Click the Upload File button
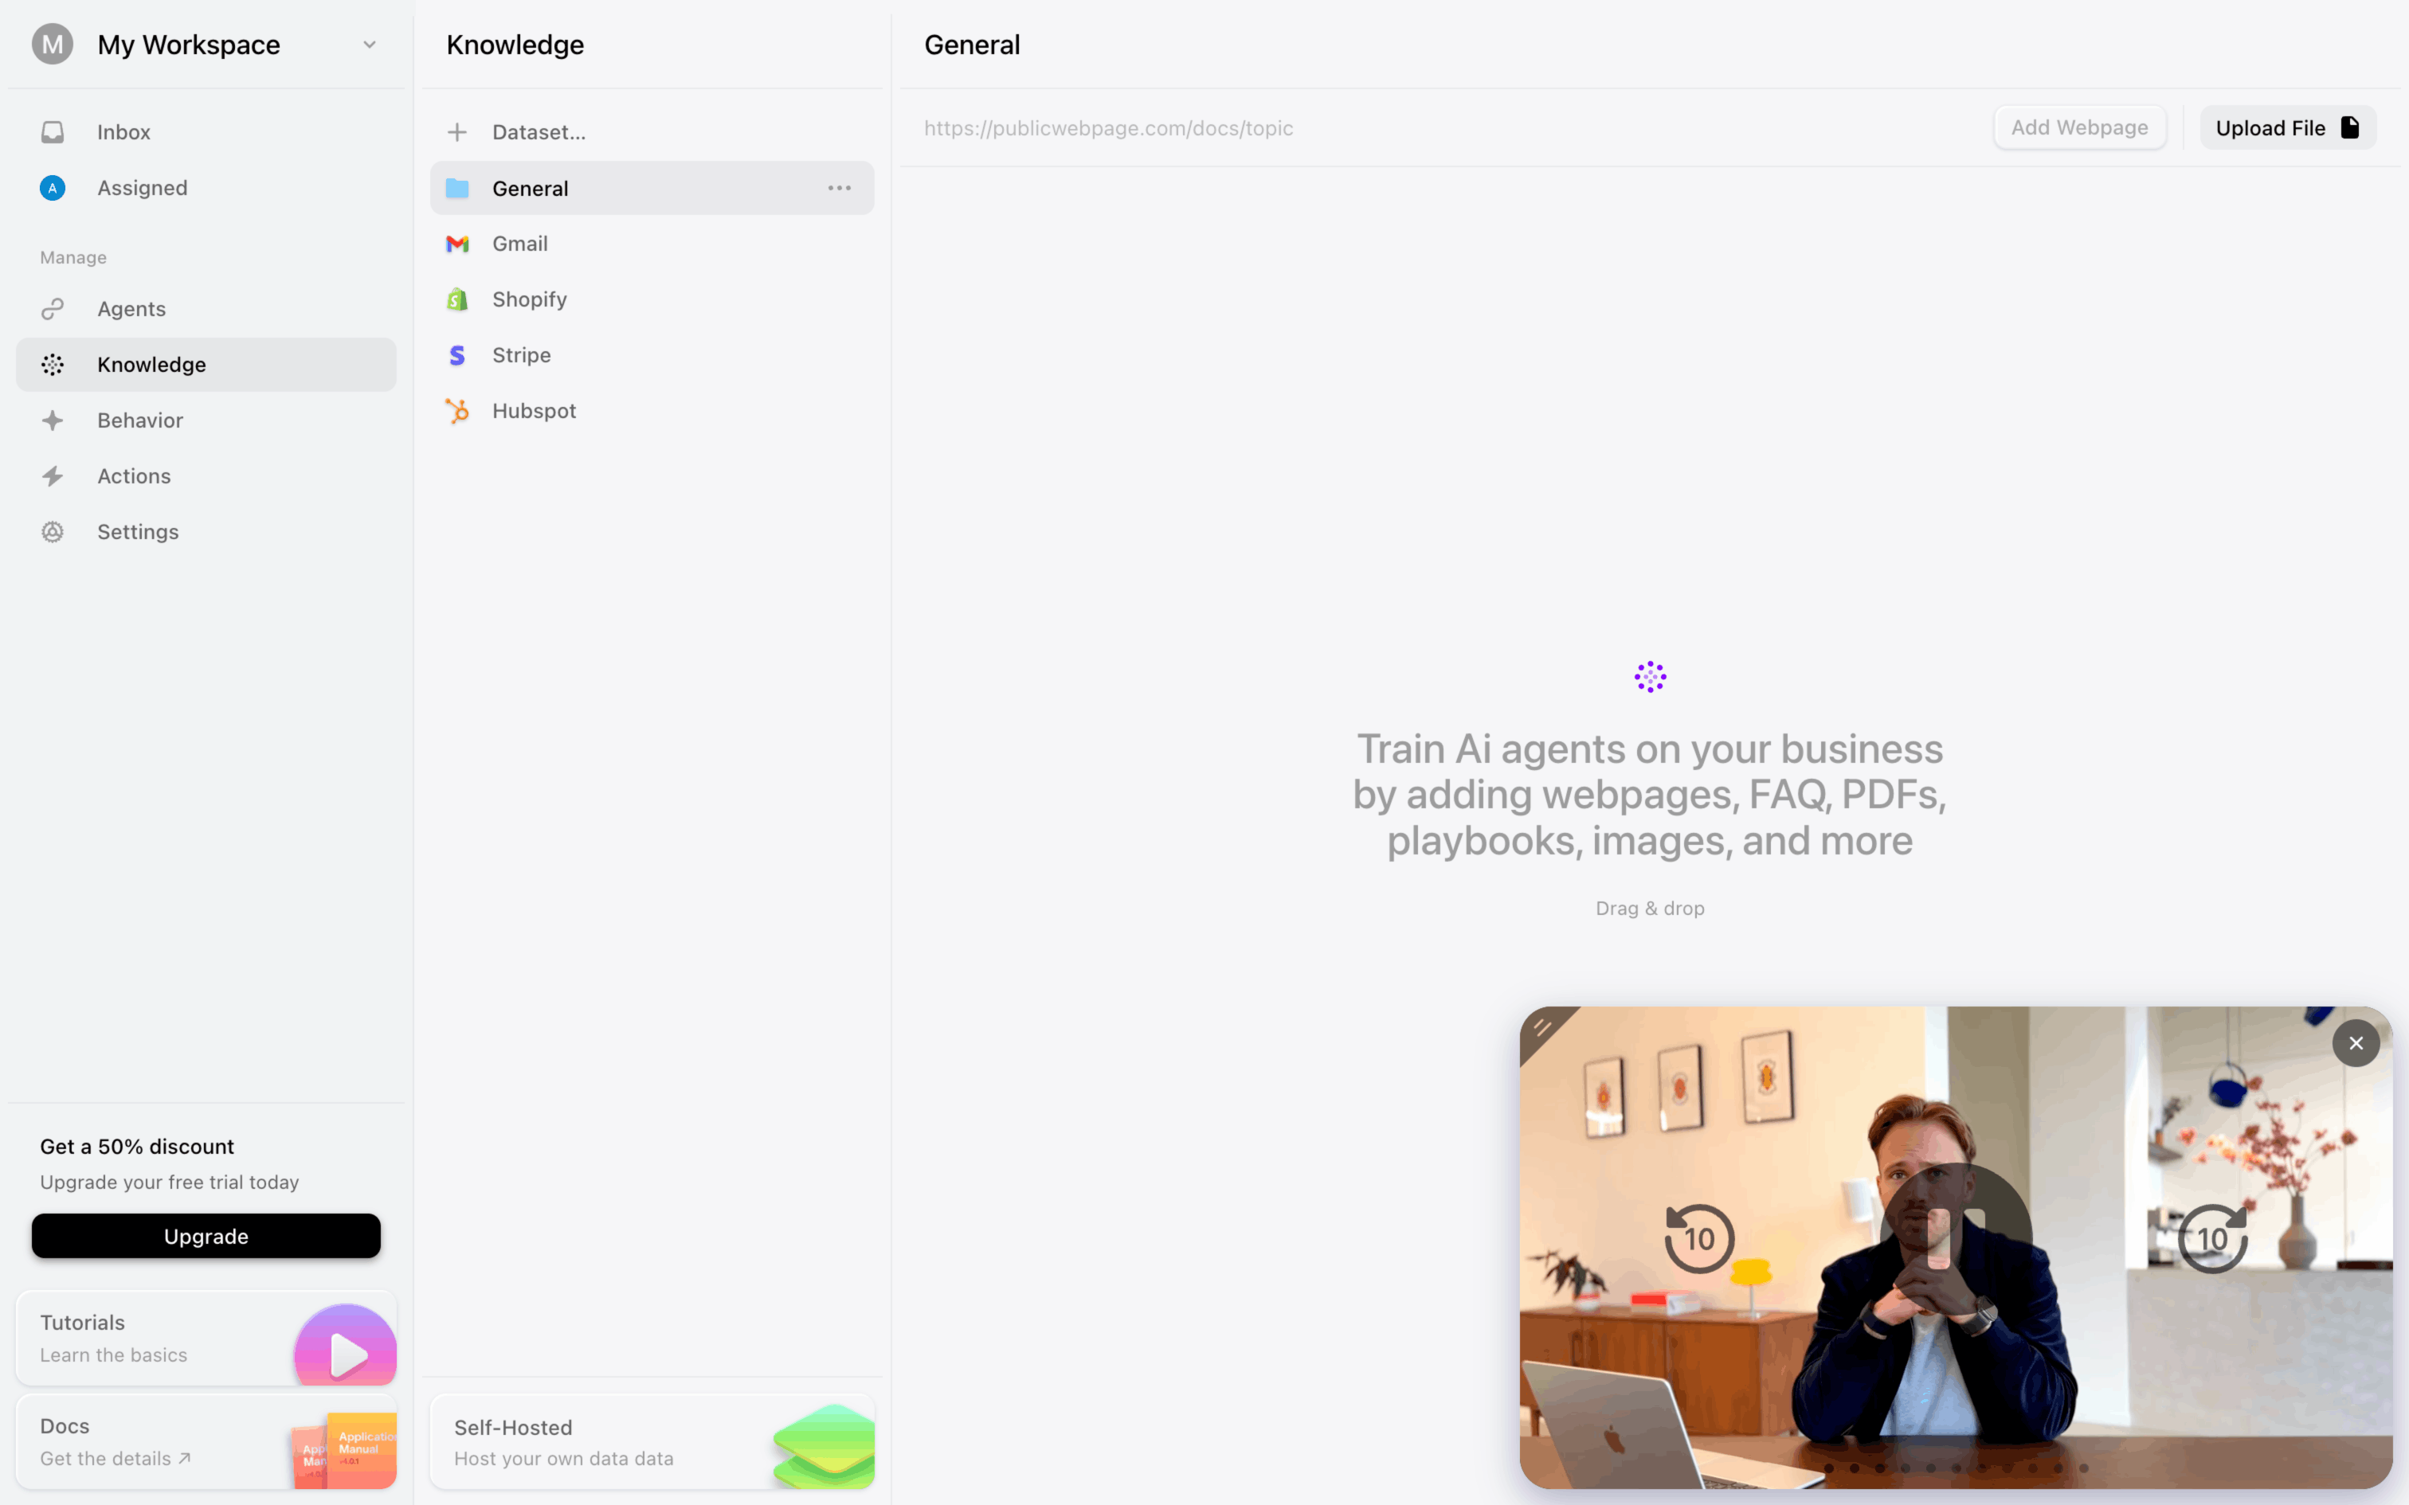The height and width of the screenshot is (1505, 2409). point(2288,127)
